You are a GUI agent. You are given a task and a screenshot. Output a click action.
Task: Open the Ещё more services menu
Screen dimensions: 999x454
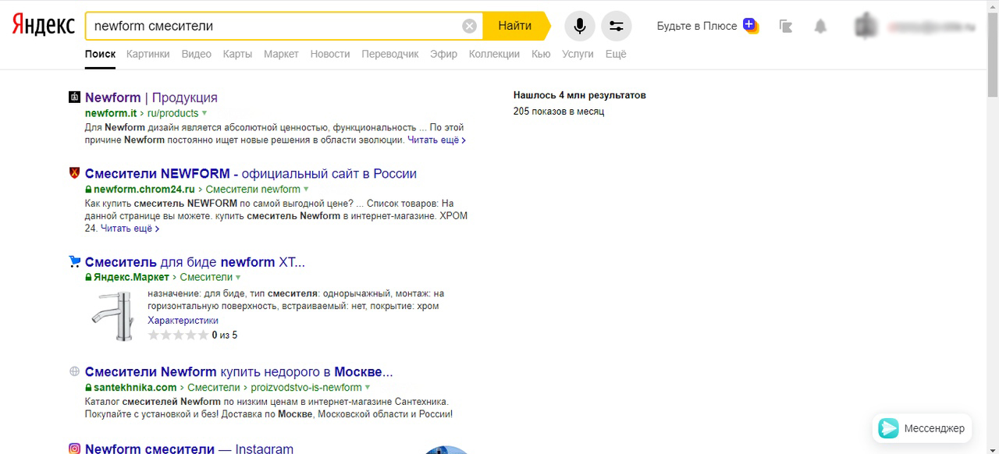coord(616,54)
